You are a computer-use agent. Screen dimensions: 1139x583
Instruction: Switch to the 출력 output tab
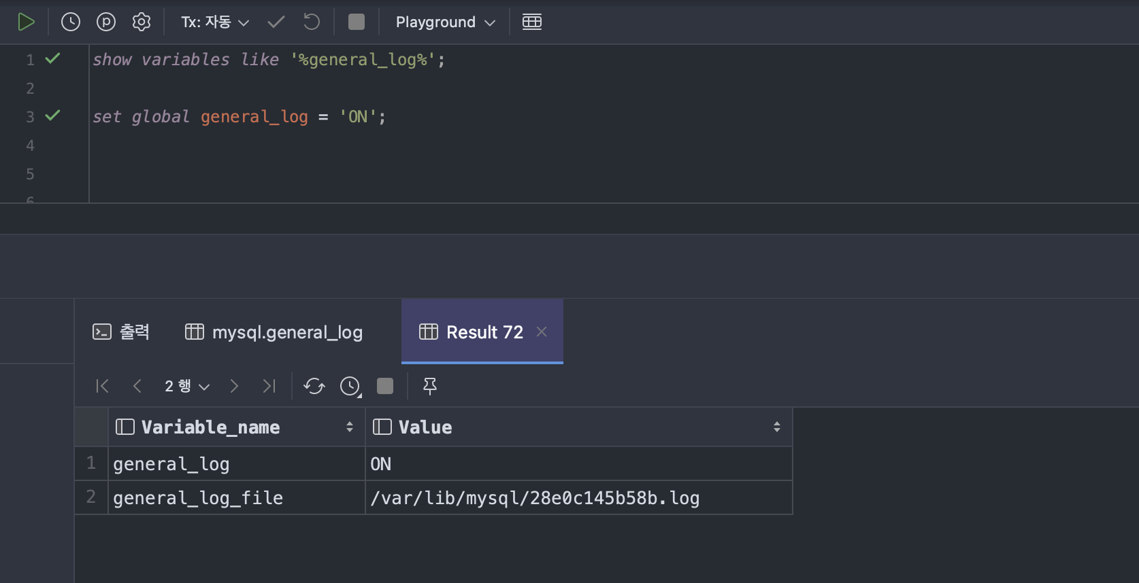point(121,332)
